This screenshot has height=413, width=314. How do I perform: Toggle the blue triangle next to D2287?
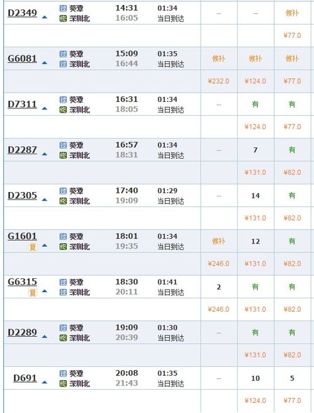[45, 154]
